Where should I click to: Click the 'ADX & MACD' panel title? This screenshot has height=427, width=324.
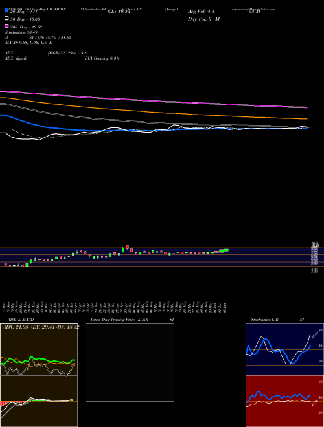[x=21, y=320]
